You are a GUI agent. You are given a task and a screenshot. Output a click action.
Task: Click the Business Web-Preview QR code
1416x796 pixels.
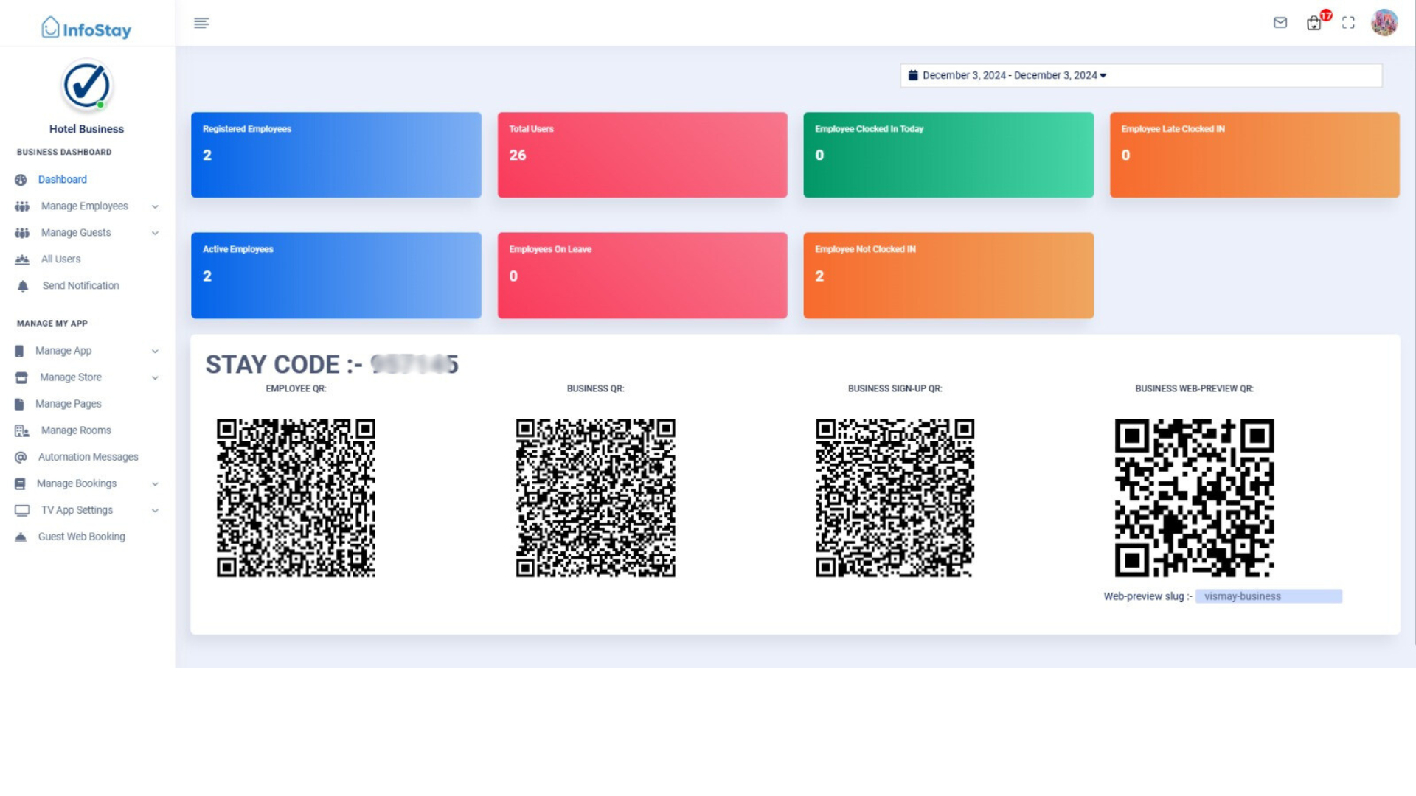point(1194,498)
